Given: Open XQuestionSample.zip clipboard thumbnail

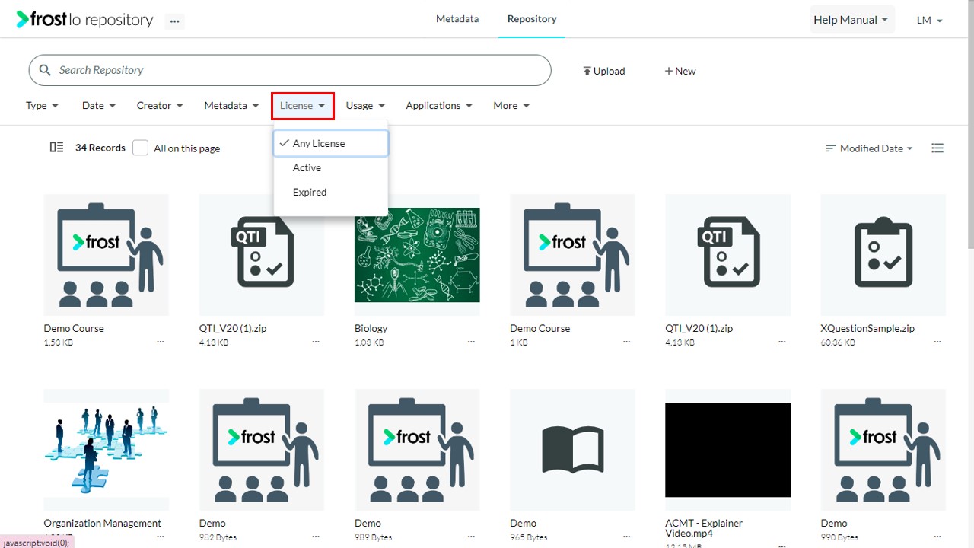Looking at the screenshot, I should (883, 255).
